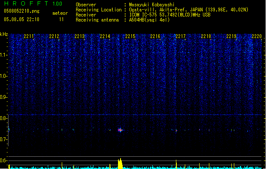Click the Receiving Location label
This screenshot has height=169, width=266.
99,10
